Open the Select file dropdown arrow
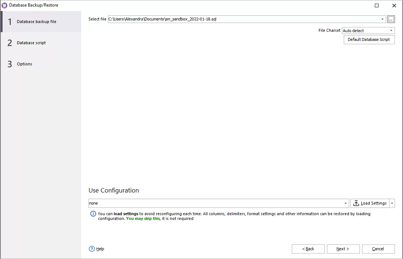 click(x=383, y=19)
